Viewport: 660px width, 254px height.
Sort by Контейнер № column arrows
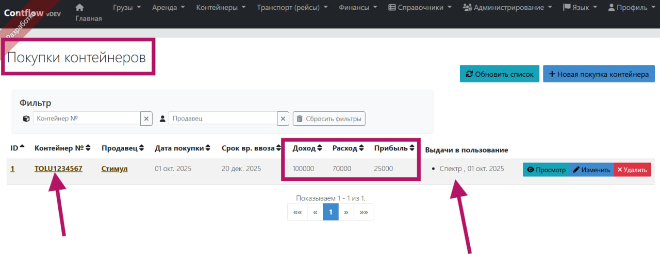[x=88, y=148]
